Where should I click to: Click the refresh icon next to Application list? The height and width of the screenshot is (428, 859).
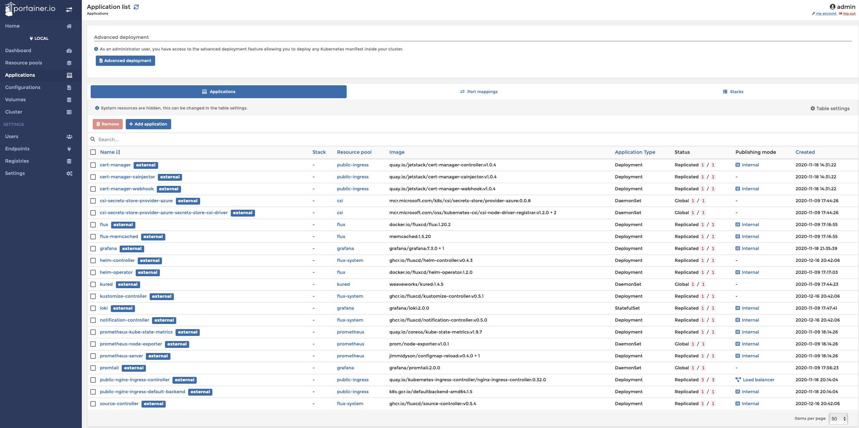coord(136,7)
